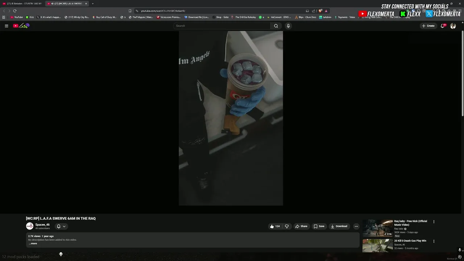The width and height of the screenshot is (464, 261).
Task: Open a new browser tab
Action: [92, 4]
